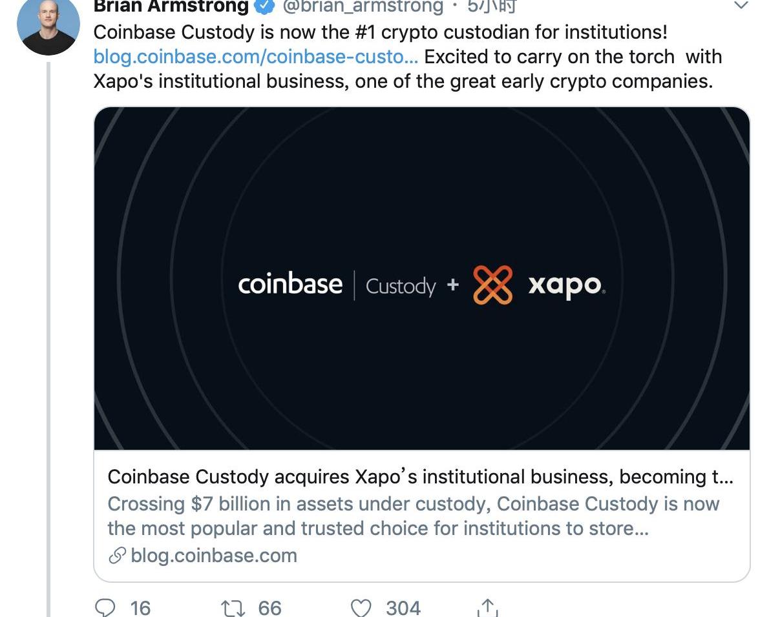Click the blog.coinbase.com domain in card
Viewport: 769px width, 617px height.
(x=214, y=555)
